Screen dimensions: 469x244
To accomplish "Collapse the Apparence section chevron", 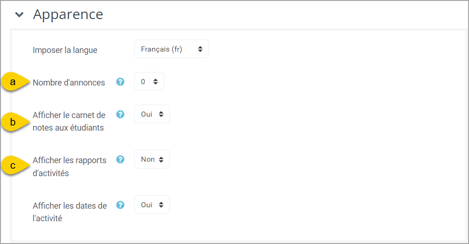I will (x=20, y=14).
